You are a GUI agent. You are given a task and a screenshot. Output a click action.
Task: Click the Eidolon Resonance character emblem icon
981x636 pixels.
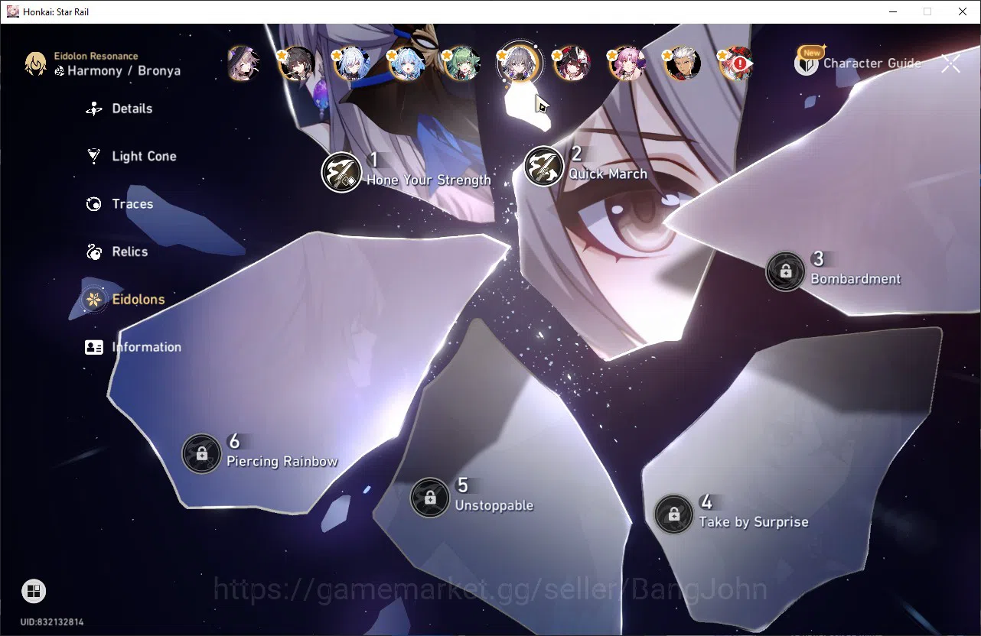pos(35,64)
